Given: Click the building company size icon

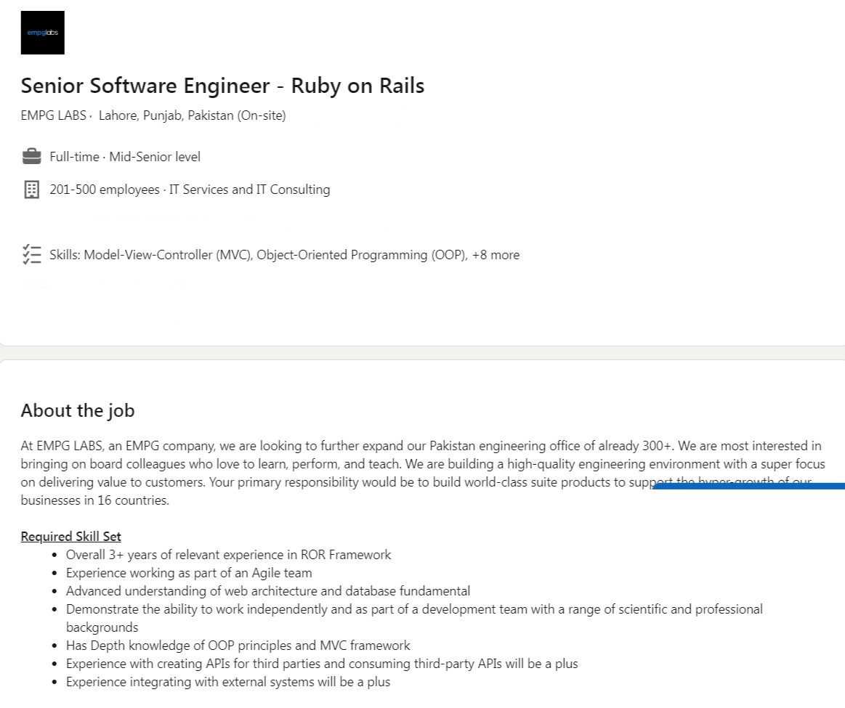Looking at the screenshot, I should point(31,190).
